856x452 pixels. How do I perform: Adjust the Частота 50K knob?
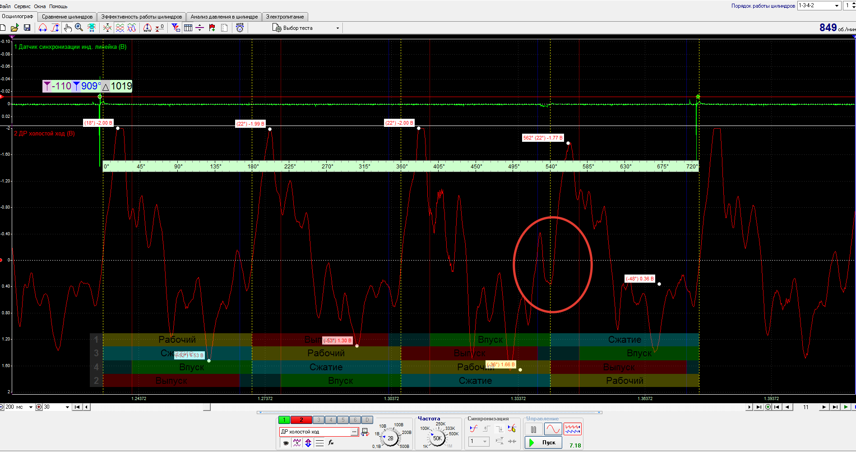pyautogui.click(x=437, y=438)
